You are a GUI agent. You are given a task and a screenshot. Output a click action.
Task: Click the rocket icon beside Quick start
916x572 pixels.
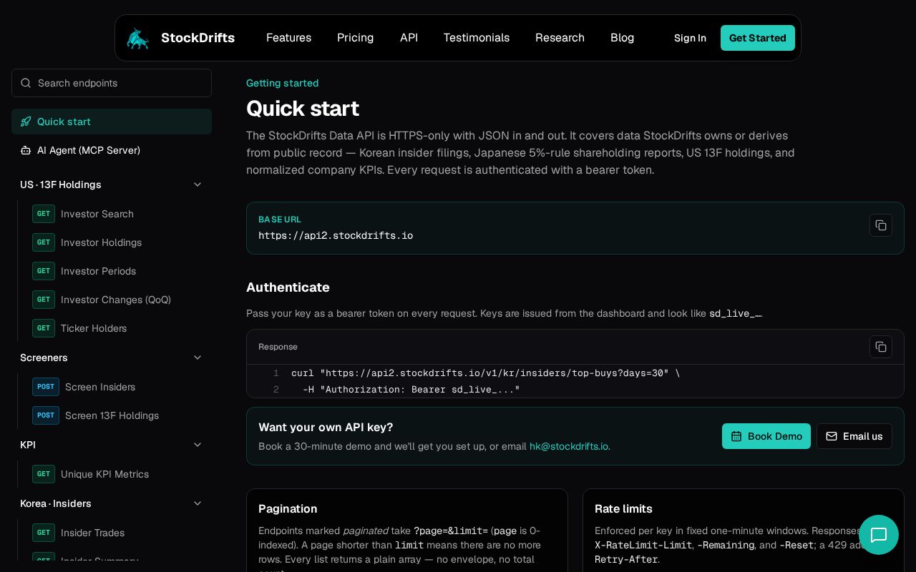[x=26, y=122]
